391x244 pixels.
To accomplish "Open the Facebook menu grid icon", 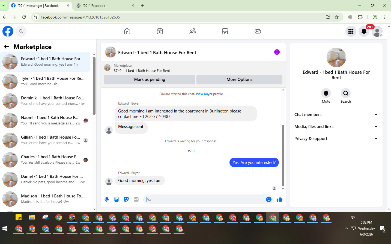I will (351, 31).
